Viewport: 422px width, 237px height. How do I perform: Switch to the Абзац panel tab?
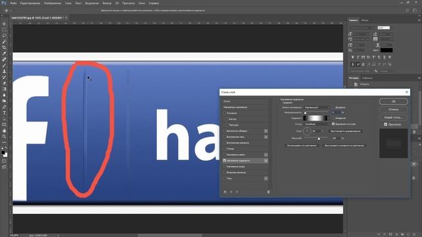365,20
